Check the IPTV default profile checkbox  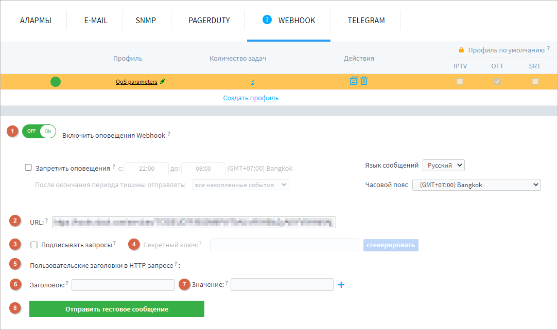point(460,81)
